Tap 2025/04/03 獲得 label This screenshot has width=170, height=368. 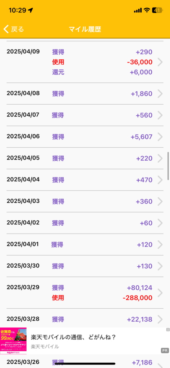click(x=58, y=201)
